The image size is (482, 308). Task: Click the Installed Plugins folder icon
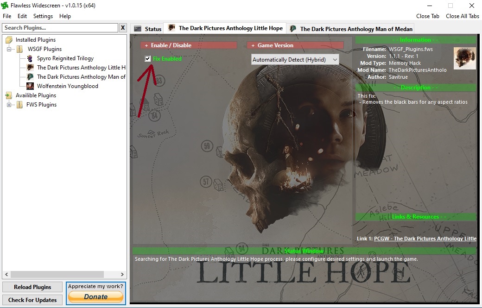(9, 40)
